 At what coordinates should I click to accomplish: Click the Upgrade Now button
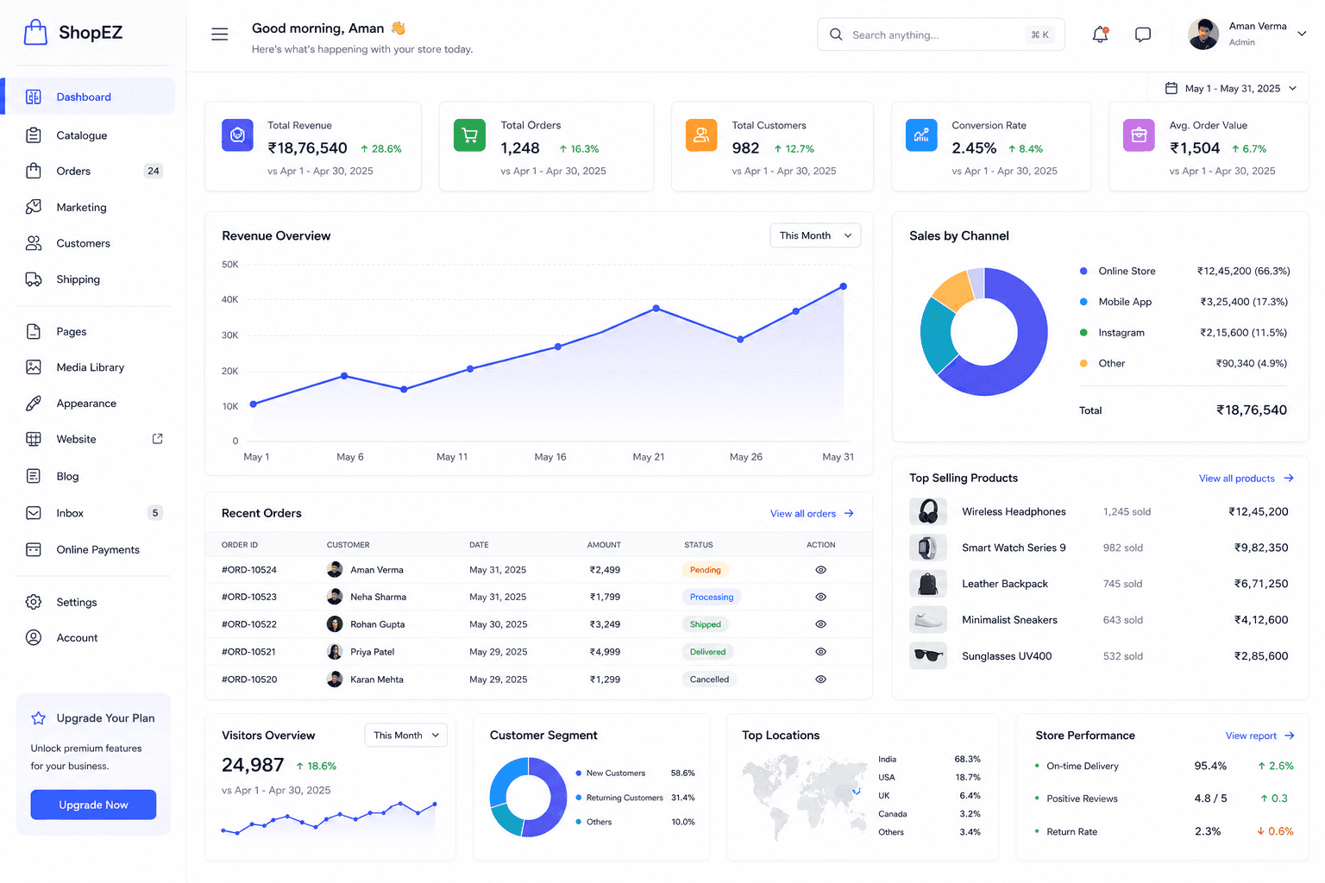click(93, 805)
